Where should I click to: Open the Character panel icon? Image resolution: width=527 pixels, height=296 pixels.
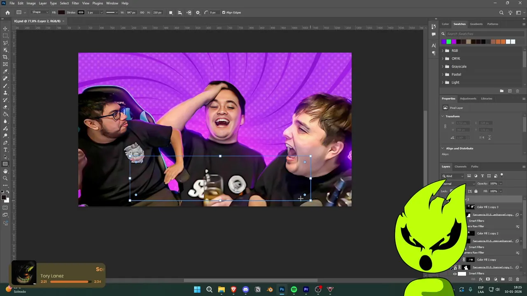point(434,46)
